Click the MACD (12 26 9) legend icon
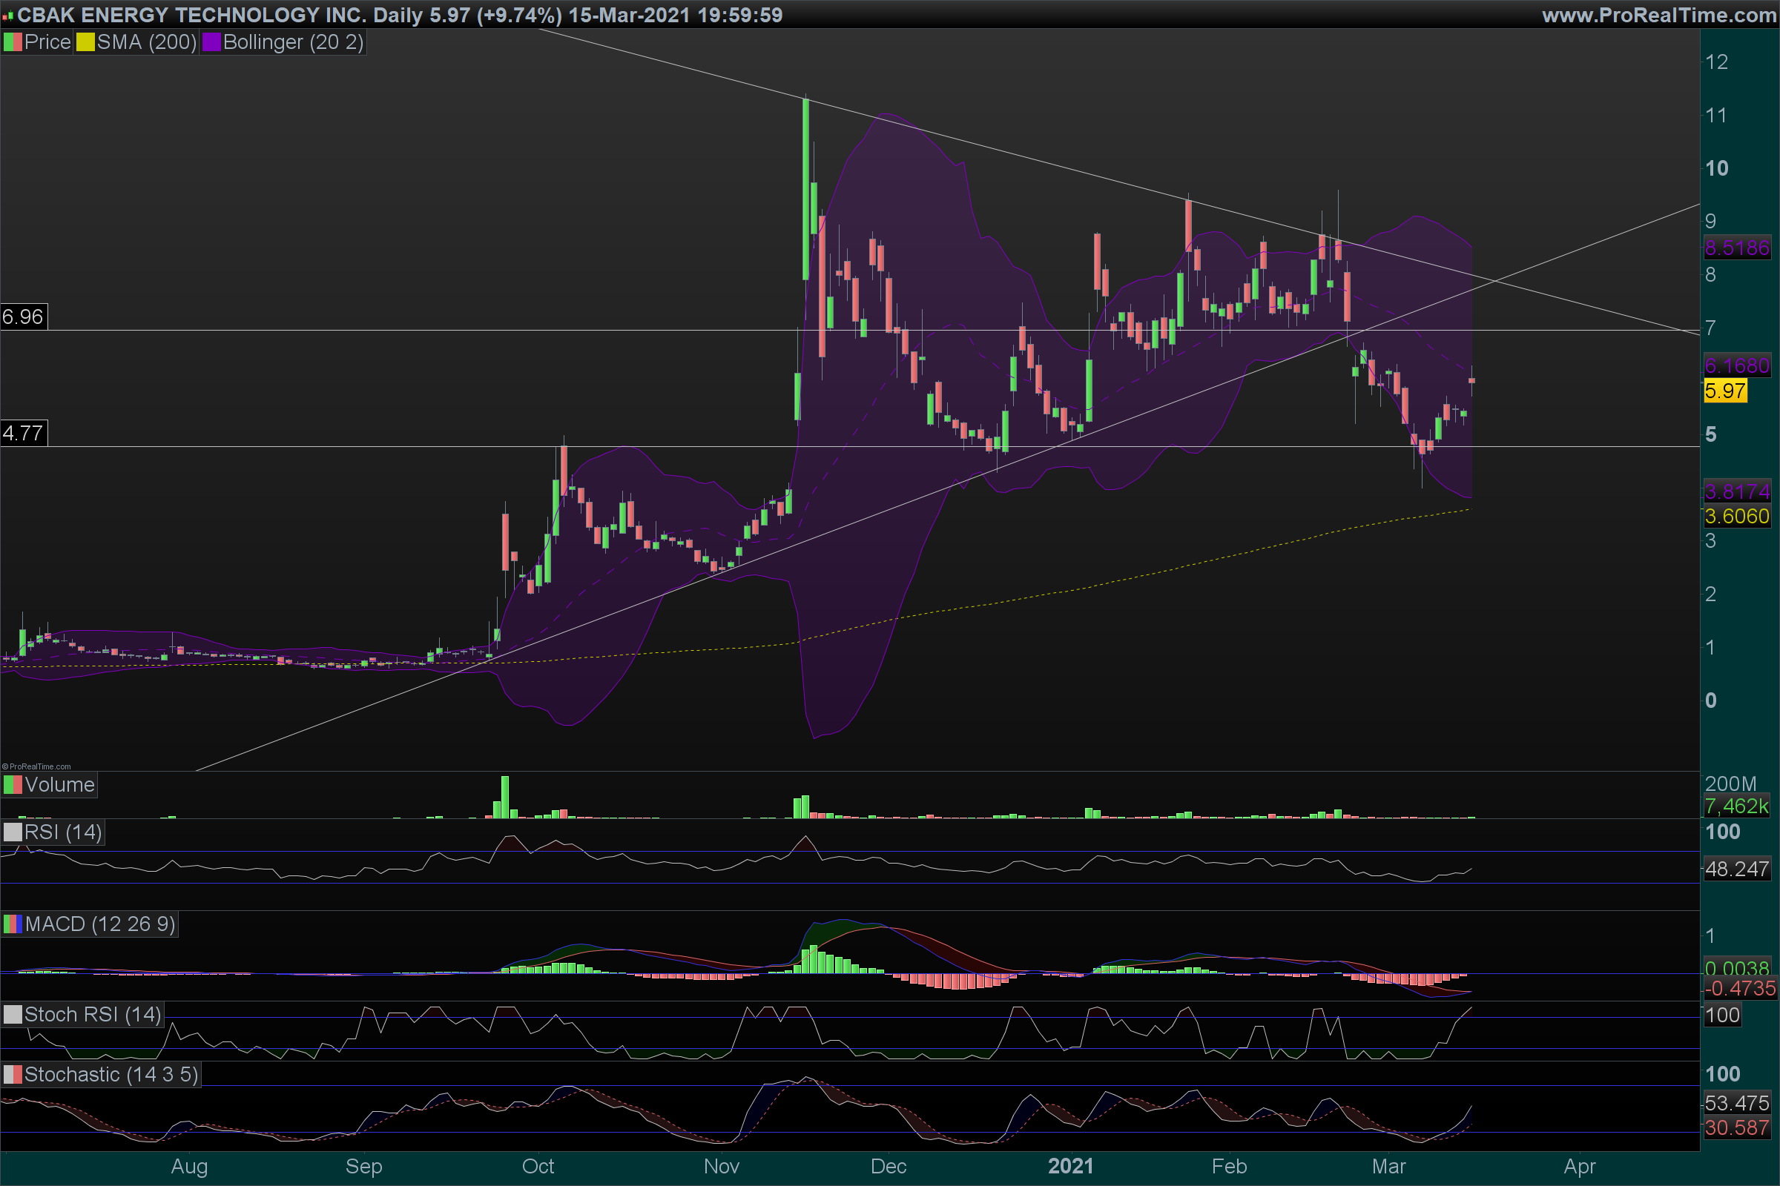Screen dimensions: 1780x1186 coord(13,924)
